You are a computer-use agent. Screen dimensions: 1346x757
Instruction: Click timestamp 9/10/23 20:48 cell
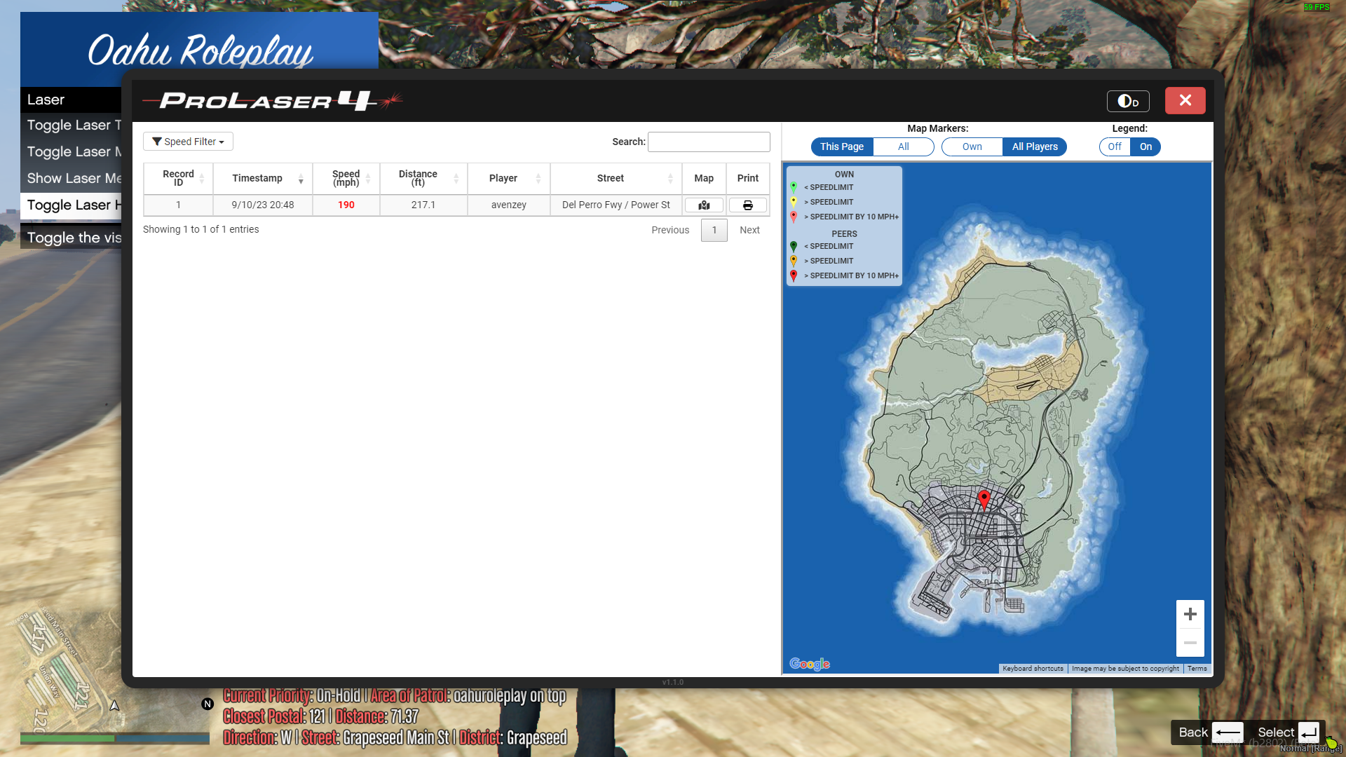pos(263,205)
